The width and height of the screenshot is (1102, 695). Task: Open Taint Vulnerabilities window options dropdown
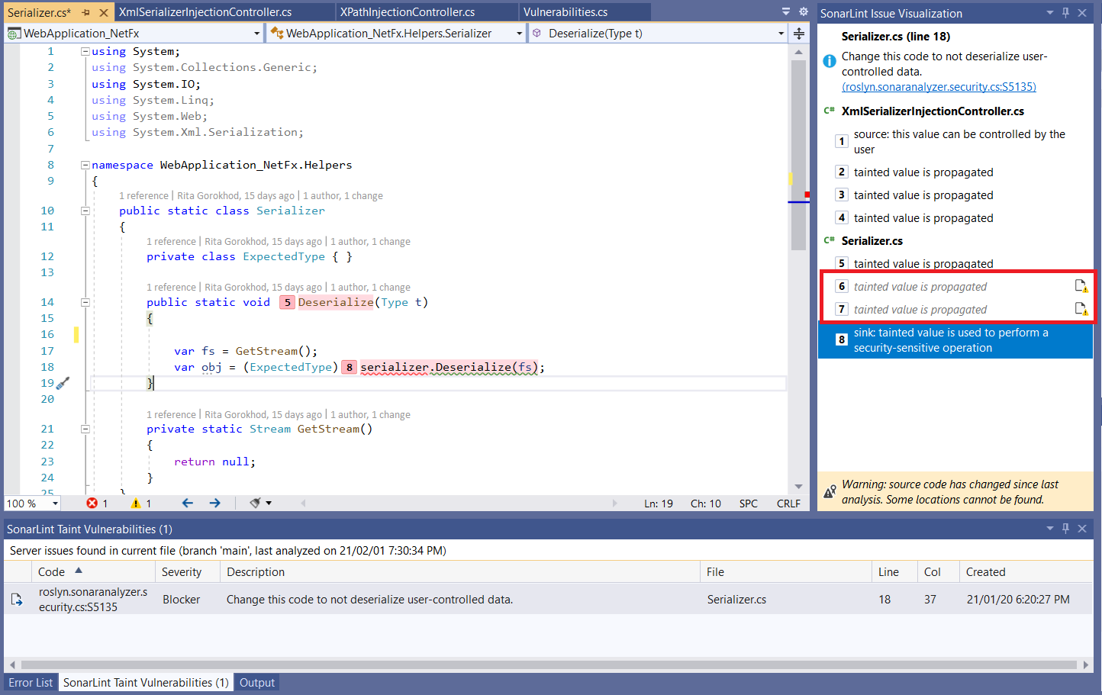pos(1049,529)
